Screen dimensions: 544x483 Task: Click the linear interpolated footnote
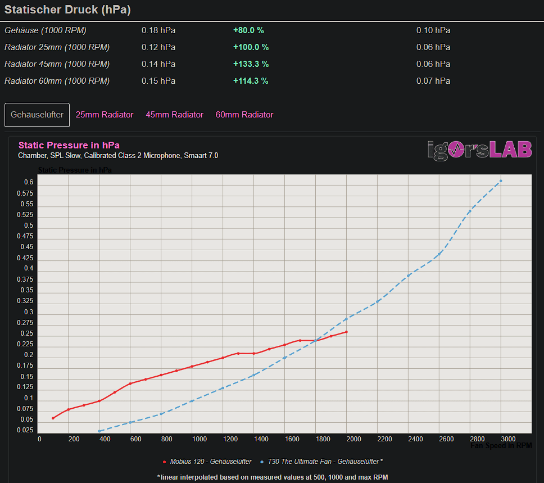(x=273, y=477)
